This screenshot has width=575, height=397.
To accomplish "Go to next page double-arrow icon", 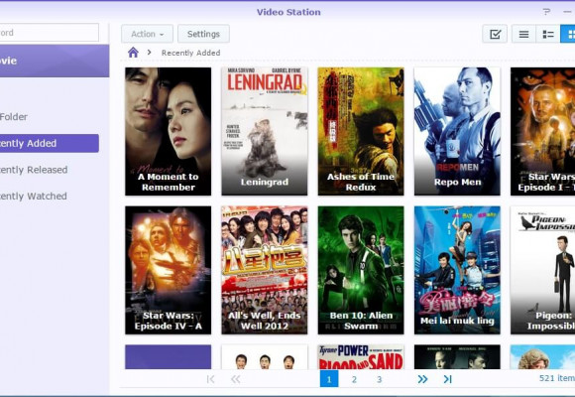I will (422, 379).
